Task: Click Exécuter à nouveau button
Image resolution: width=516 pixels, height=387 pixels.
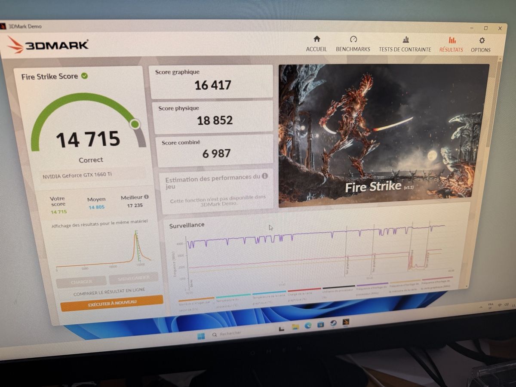Action: (x=112, y=303)
